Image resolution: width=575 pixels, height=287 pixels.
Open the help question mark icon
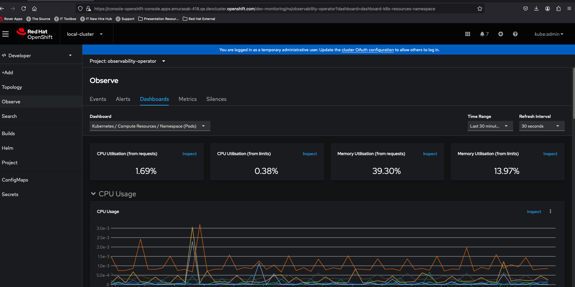(515, 34)
